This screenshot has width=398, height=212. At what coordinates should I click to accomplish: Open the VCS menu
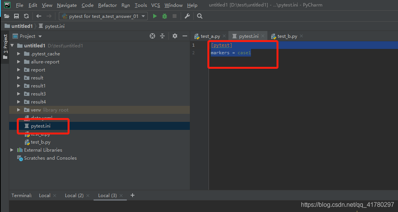155,5
